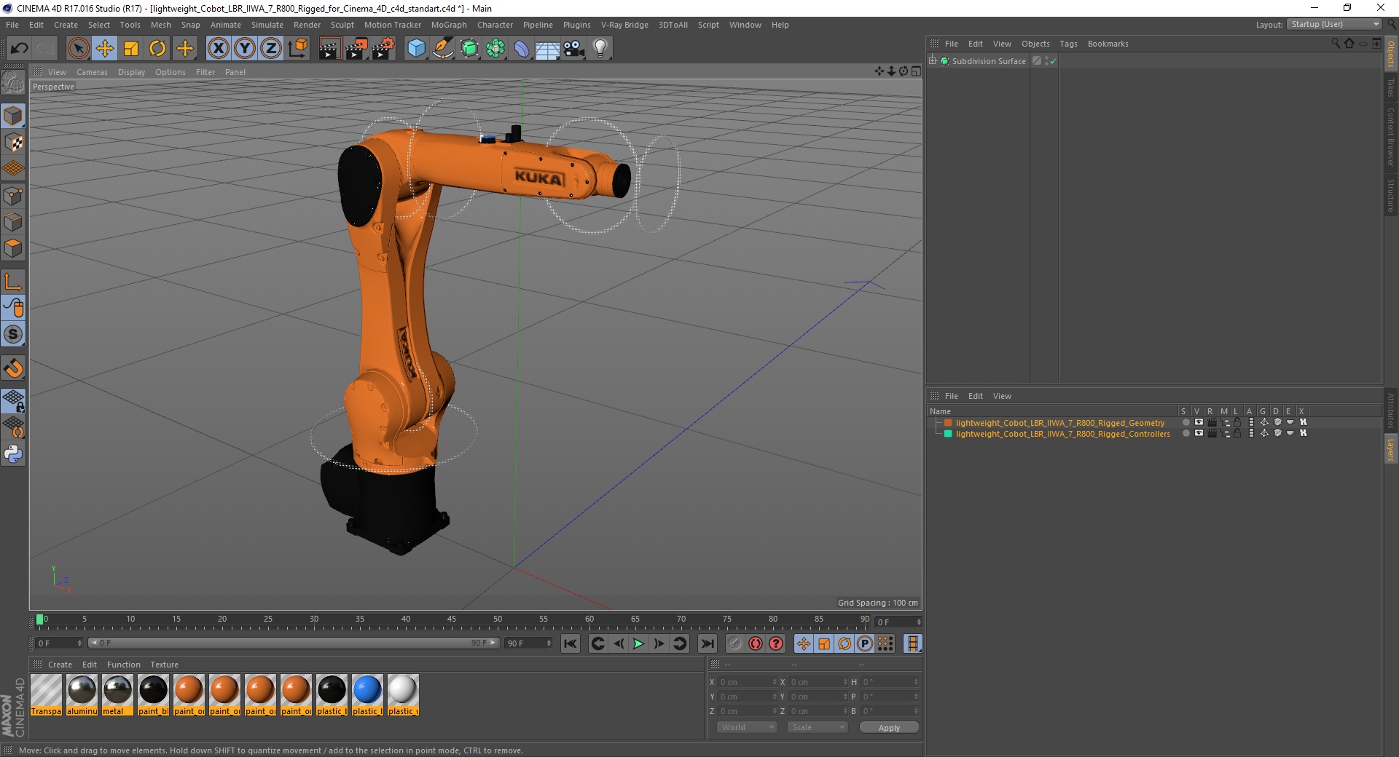This screenshot has width=1399, height=757.
Task: Click the Floor environment icon
Action: 548,49
